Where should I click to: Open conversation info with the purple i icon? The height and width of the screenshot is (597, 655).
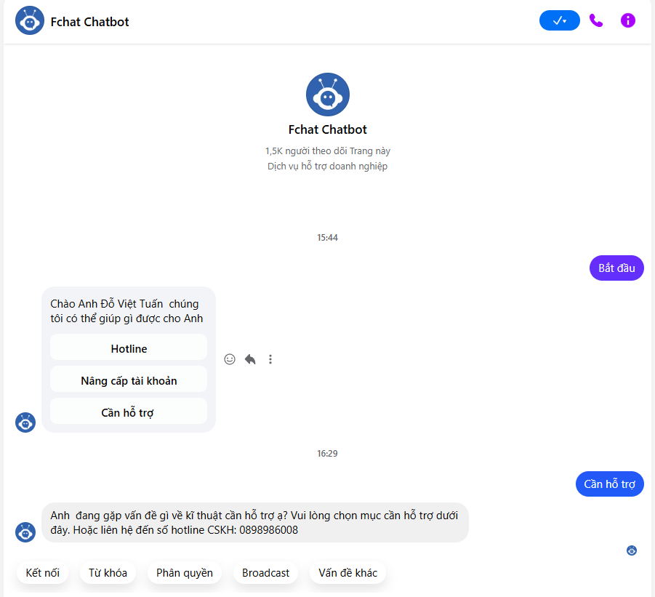(628, 20)
